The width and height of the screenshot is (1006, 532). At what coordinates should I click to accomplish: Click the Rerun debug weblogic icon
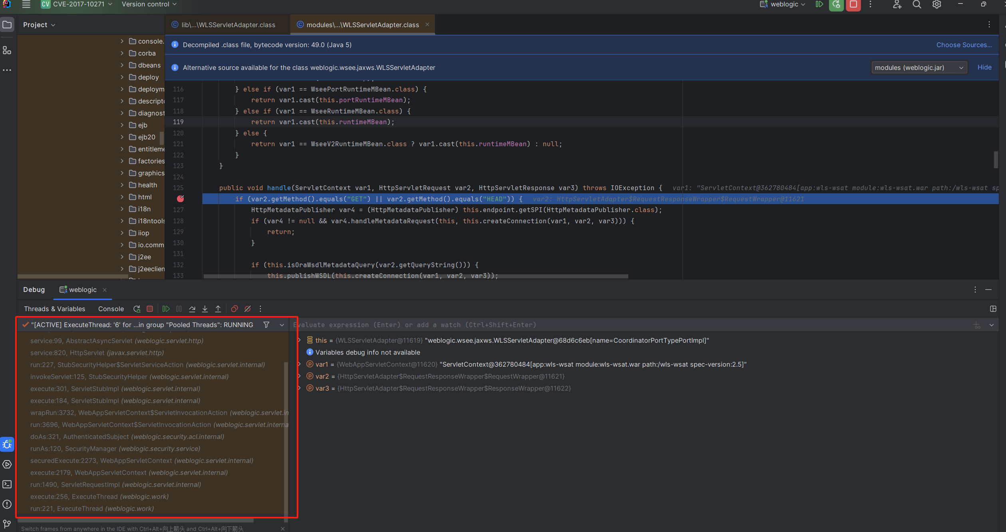click(137, 309)
